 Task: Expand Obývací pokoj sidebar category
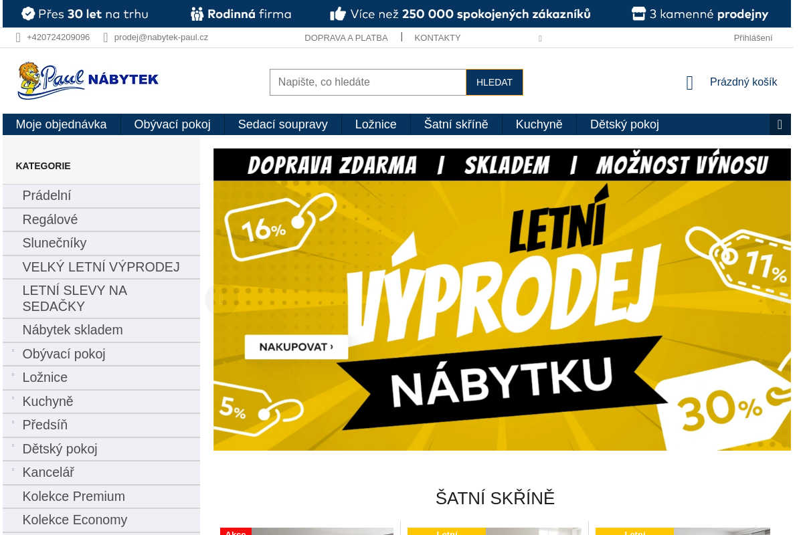(x=13, y=350)
